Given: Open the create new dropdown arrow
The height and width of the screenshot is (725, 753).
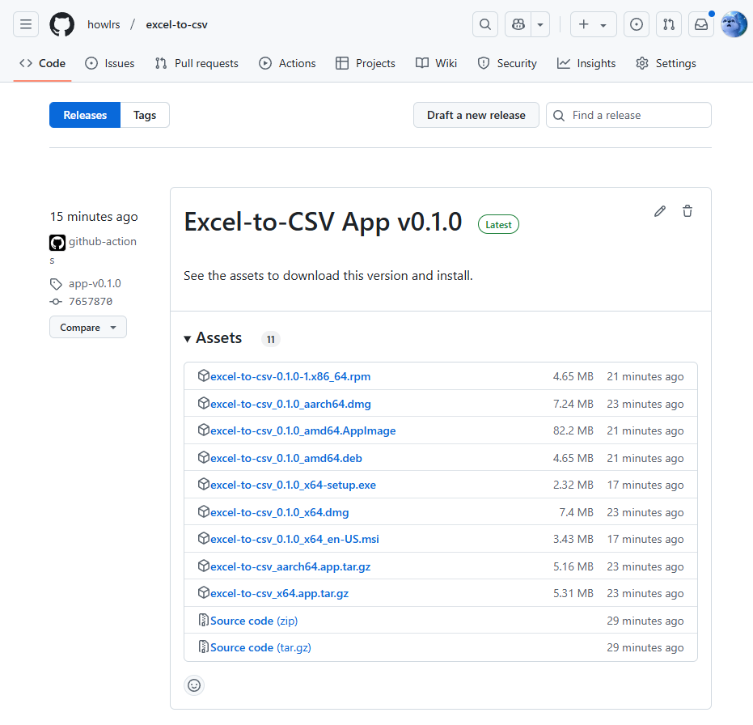Looking at the screenshot, I should tap(603, 24).
